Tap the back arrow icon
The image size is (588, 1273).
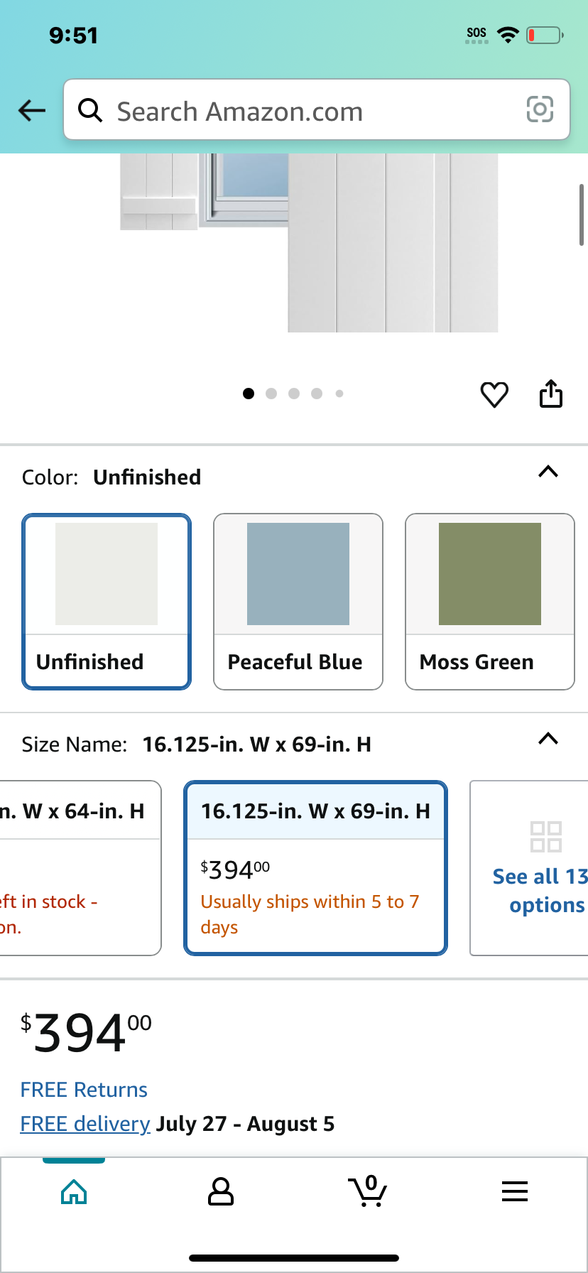point(32,110)
